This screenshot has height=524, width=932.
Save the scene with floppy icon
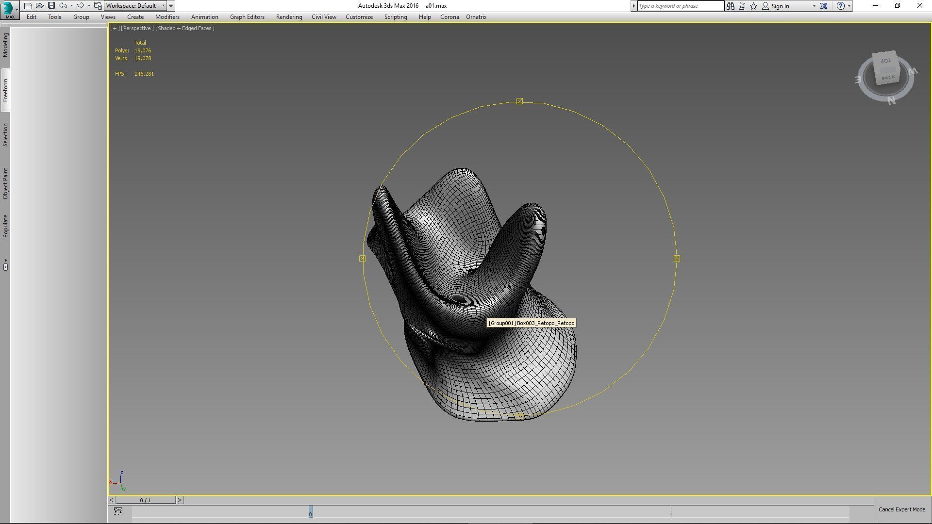coord(51,6)
